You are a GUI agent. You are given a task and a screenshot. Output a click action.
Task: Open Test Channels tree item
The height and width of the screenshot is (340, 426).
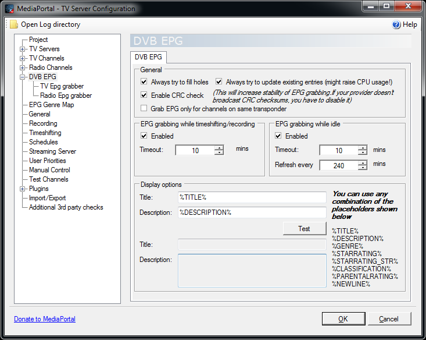click(x=49, y=179)
